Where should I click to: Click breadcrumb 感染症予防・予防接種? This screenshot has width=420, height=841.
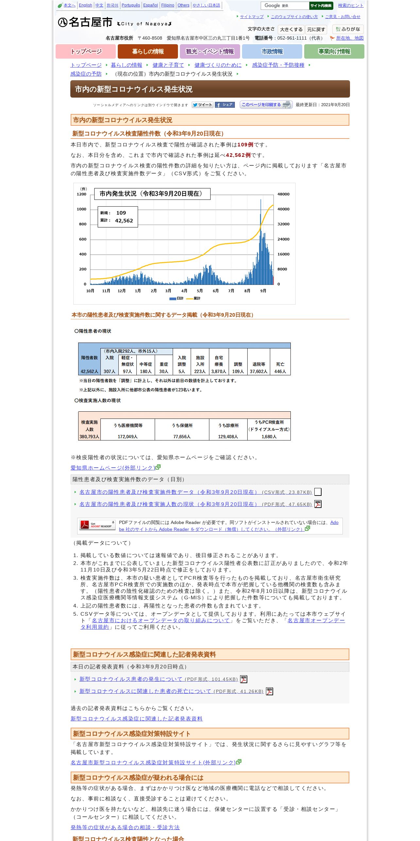[278, 65]
